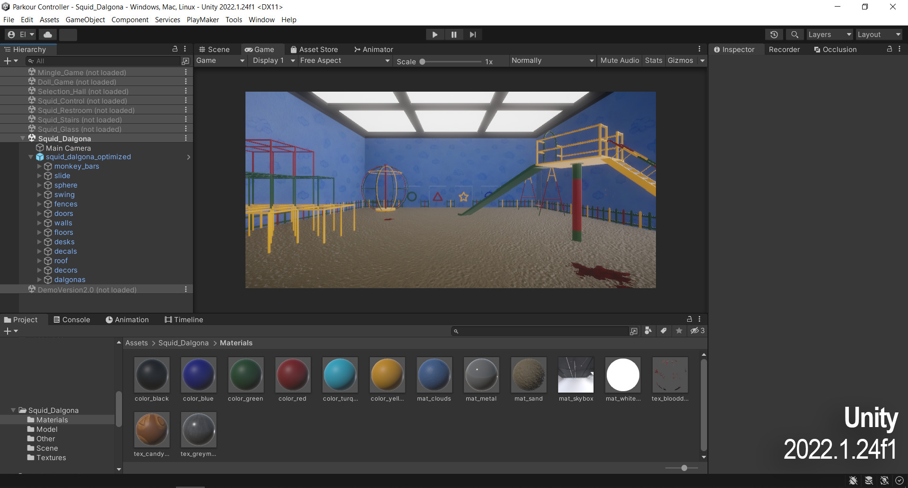Screen dimensions: 908x488
Task: Click the cloud services icon
Action: pyautogui.click(x=48, y=34)
